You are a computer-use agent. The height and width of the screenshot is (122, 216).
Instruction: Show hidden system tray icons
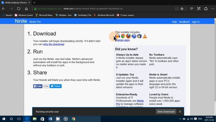click(x=180, y=119)
